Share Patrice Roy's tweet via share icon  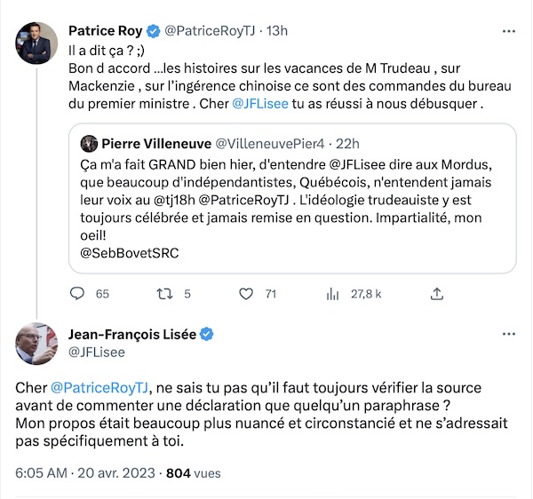pyautogui.click(x=437, y=294)
